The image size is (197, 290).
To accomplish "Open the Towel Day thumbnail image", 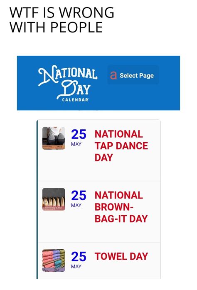I will tap(54, 260).
